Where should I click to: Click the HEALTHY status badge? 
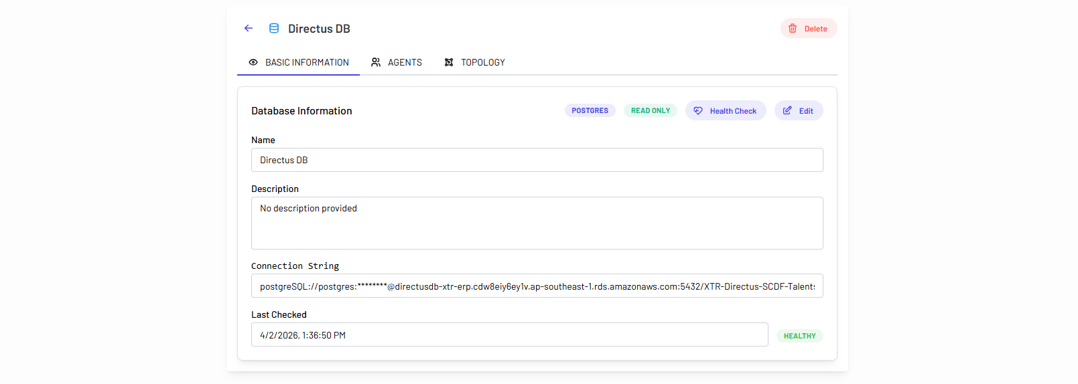point(800,336)
